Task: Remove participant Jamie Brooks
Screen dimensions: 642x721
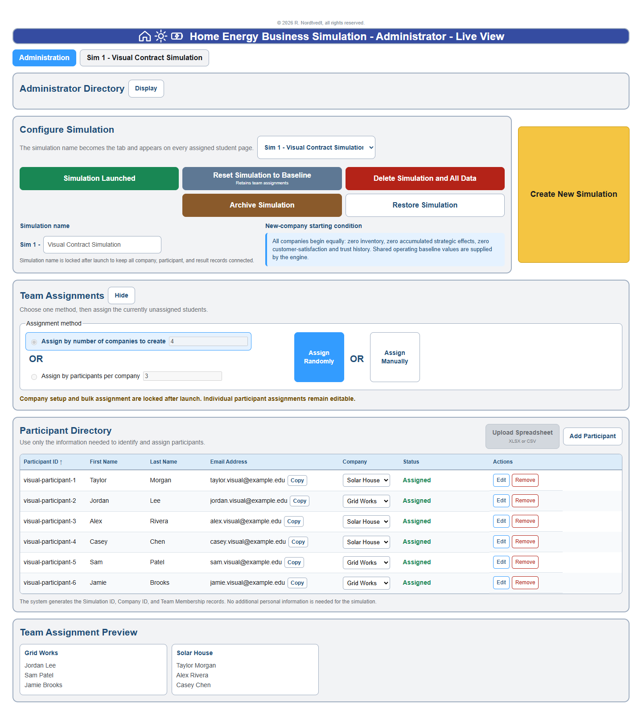Action: tap(525, 583)
